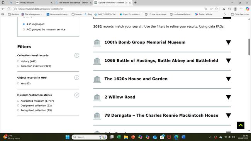This screenshot has width=251, height=141.
Task: Click the museum icon beside 78 Derngate
Action: point(97,116)
